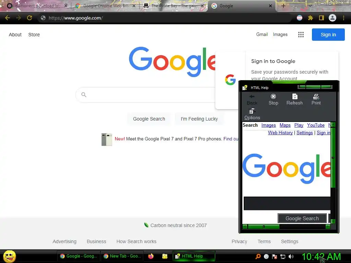This screenshot has width=351, height=263.
Task: Open a new tab with plus button
Action: point(283,6)
